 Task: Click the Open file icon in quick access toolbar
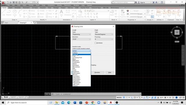(10, 2)
